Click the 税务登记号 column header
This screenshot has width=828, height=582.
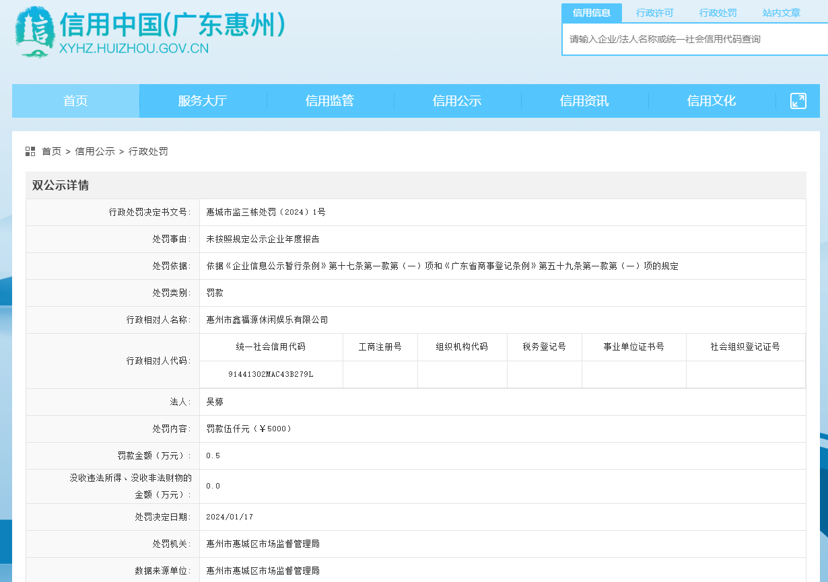544,347
